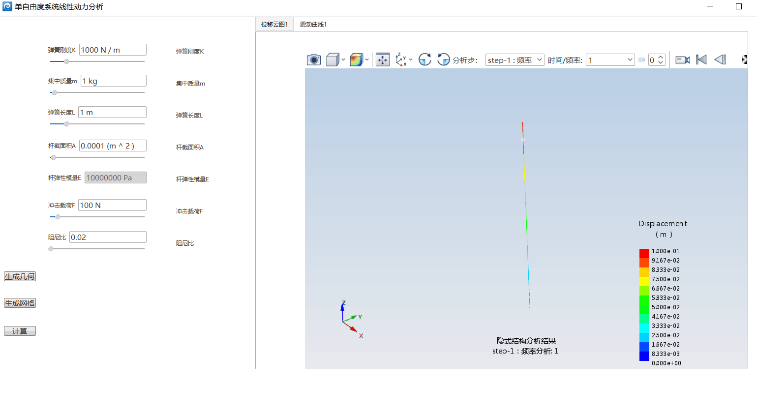Expand the toolbar overflow chevron
Viewport: 757px width, 413px height.
click(744, 60)
